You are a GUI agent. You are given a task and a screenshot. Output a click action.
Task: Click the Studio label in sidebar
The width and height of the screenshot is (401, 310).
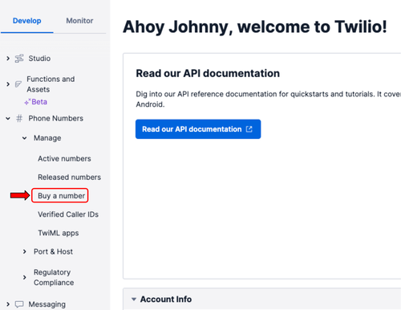39,58
